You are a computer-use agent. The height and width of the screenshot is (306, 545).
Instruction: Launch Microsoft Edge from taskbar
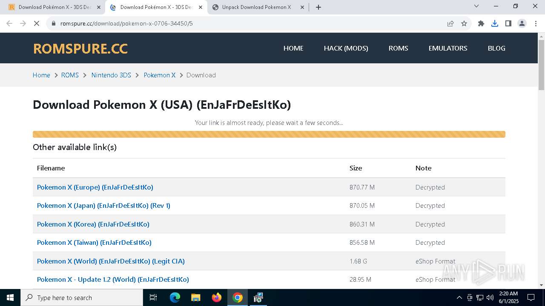pyautogui.click(x=175, y=297)
